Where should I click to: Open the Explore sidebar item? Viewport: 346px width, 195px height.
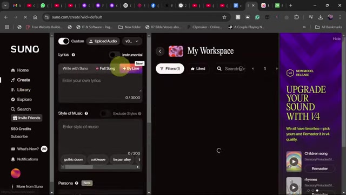pyautogui.click(x=21, y=100)
